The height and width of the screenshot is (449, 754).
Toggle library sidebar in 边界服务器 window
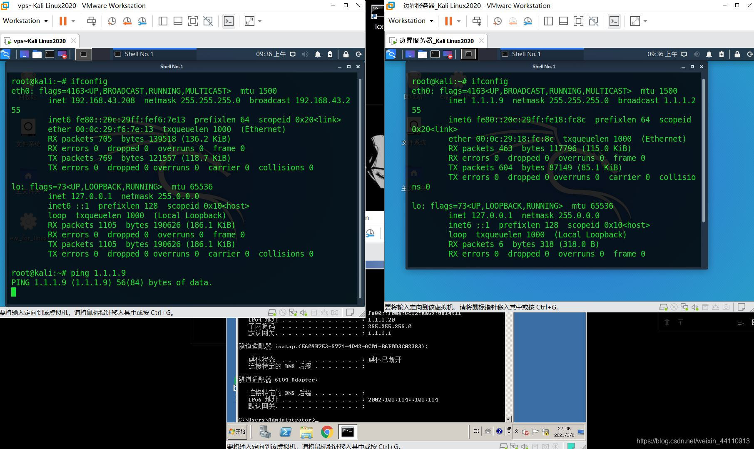(x=548, y=21)
